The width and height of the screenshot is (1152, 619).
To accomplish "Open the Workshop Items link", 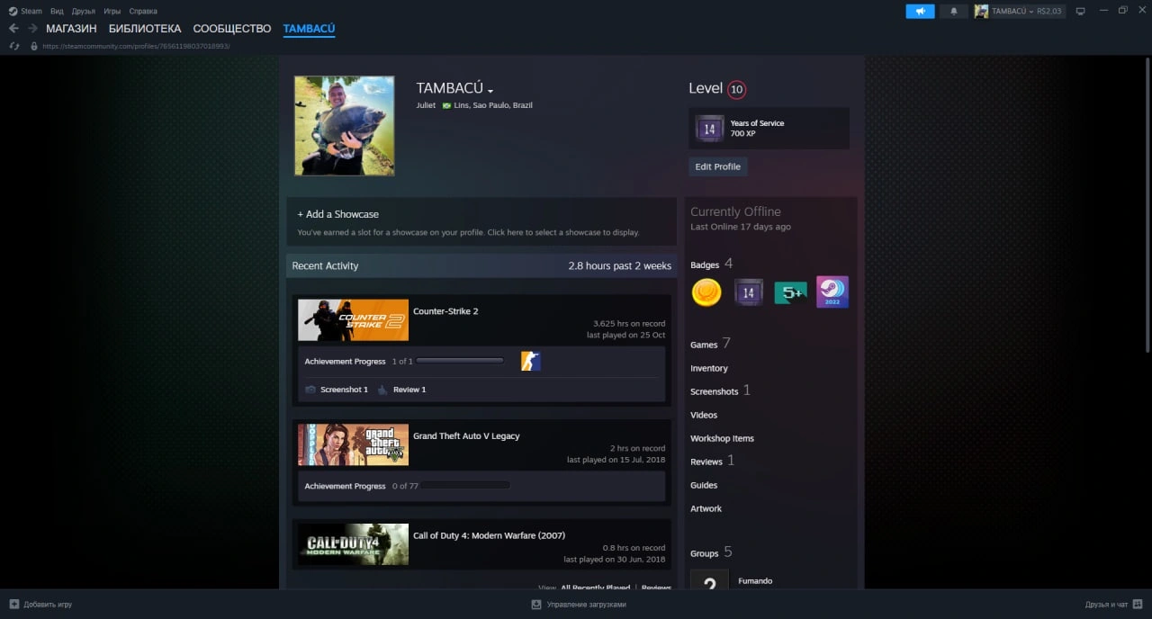I will [x=722, y=438].
